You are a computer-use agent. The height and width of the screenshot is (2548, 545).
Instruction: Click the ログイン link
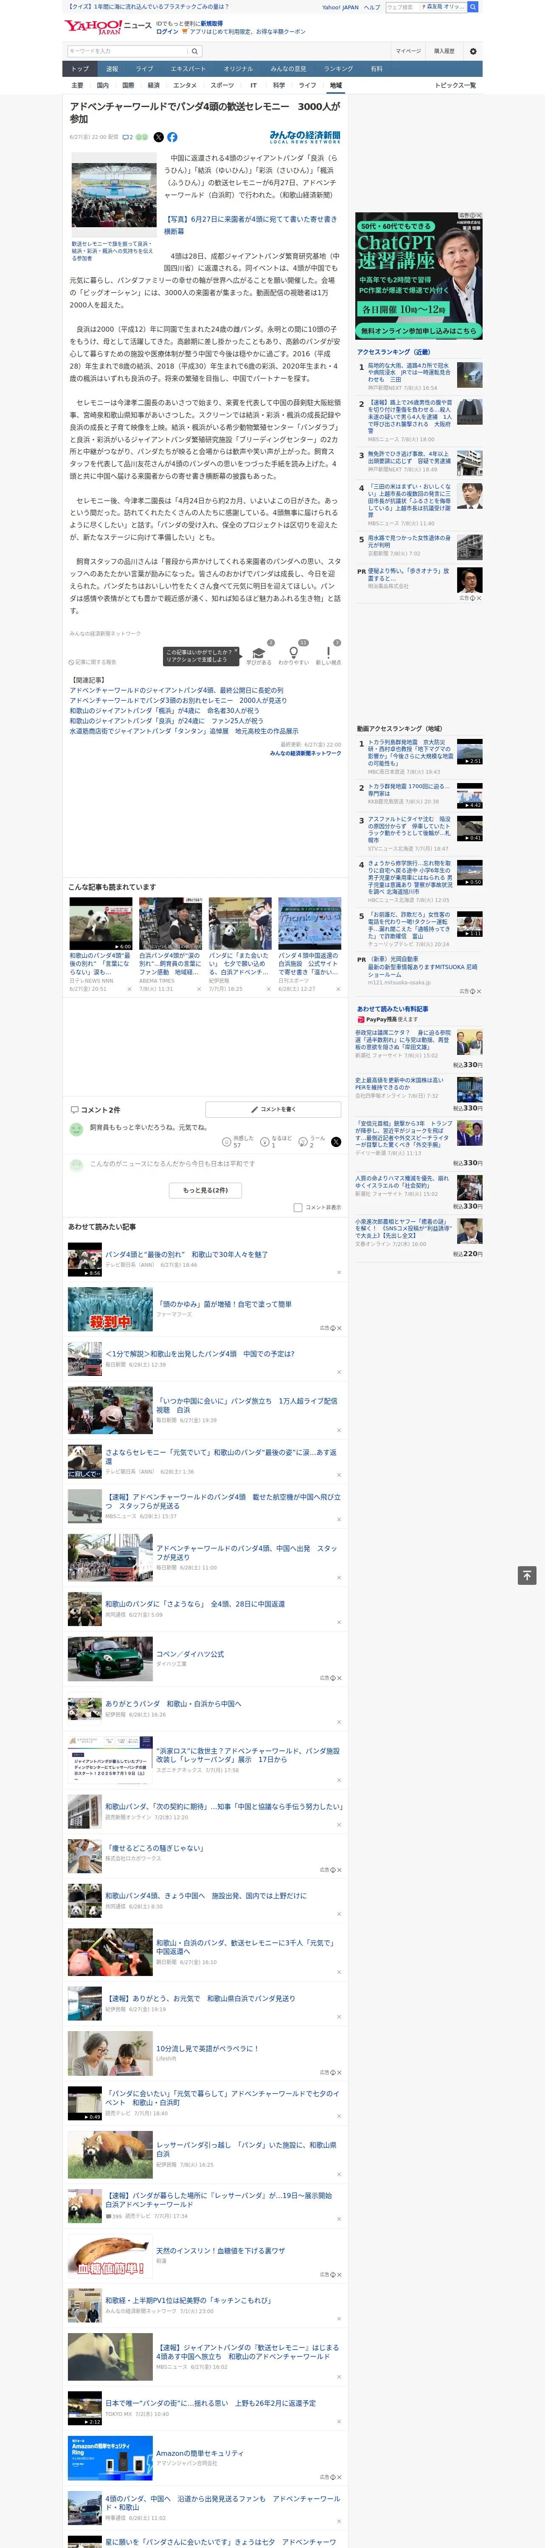coord(167,32)
